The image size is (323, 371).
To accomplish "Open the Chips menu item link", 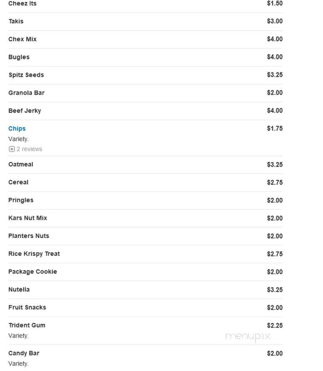I will [x=17, y=128].
